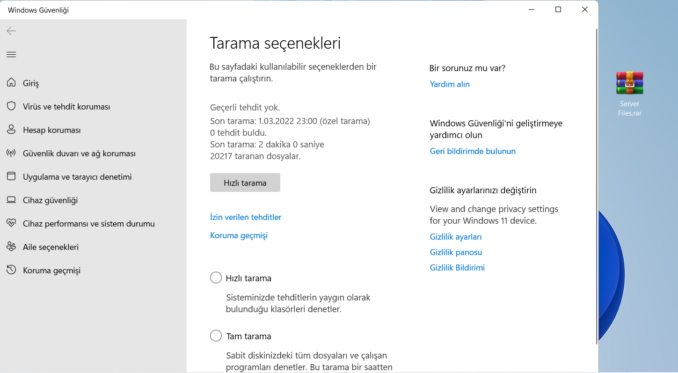Select the Tam tarama radio button

[216, 336]
